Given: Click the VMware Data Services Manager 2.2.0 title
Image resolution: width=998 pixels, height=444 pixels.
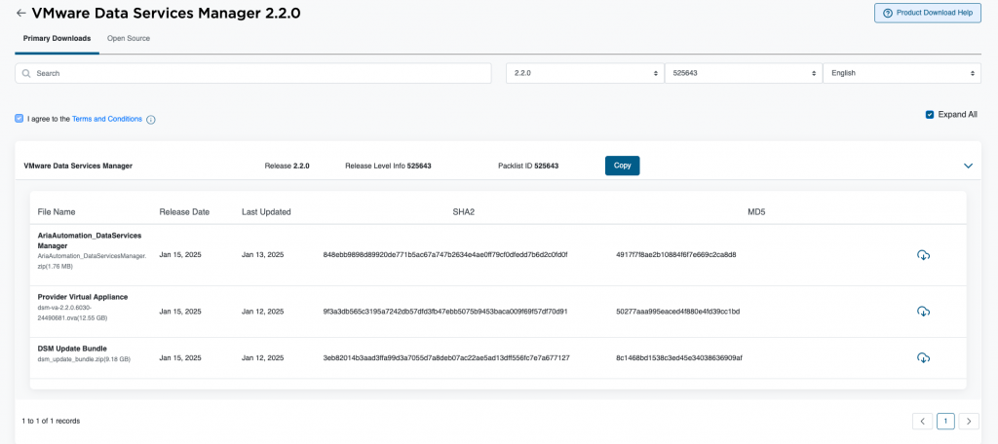Looking at the screenshot, I should click(166, 13).
